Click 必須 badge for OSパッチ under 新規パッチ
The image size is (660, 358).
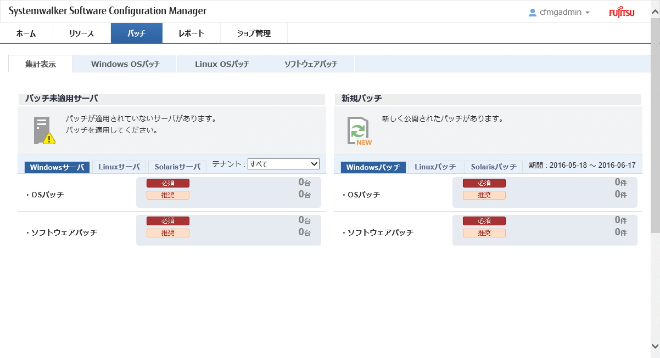tap(484, 183)
